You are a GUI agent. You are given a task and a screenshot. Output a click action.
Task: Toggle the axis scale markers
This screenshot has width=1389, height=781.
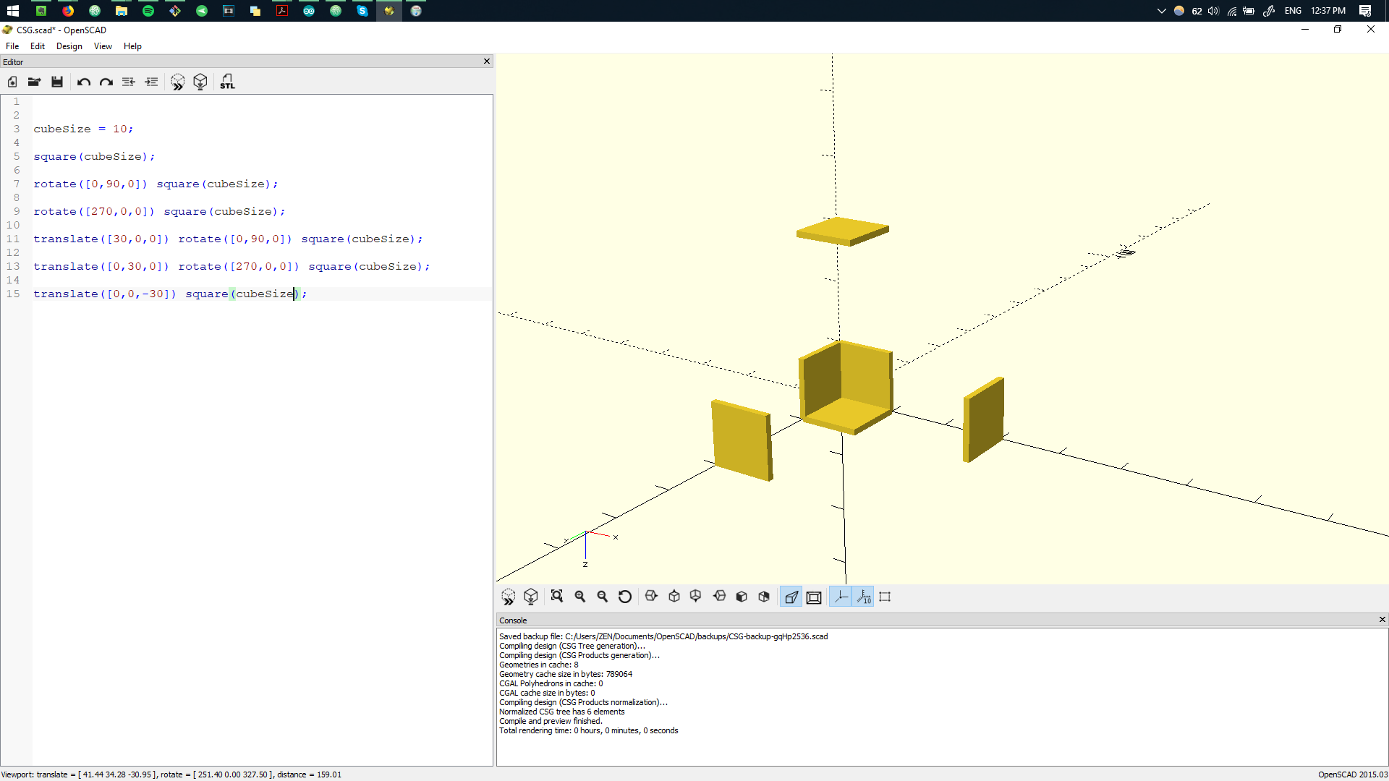864,597
